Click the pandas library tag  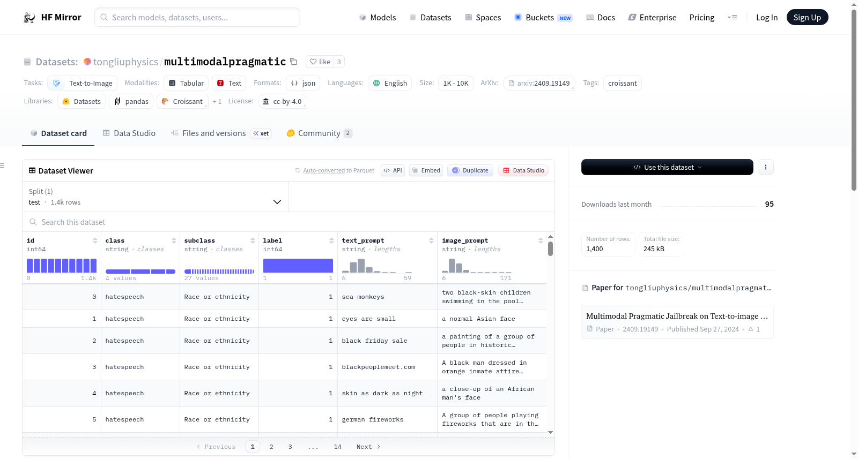pyautogui.click(x=131, y=101)
